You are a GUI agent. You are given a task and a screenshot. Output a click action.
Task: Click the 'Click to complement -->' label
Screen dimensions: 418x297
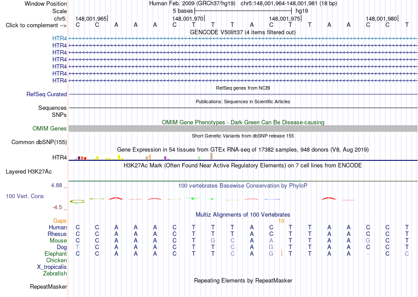click(x=36, y=25)
